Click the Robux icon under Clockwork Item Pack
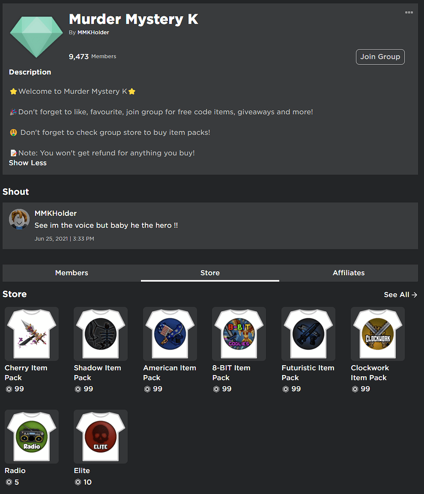The image size is (424, 494). (354, 389)
